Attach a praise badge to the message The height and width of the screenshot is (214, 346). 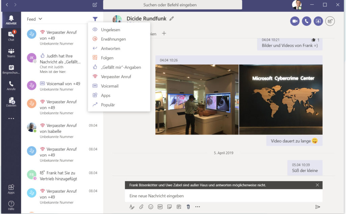(x=188, y=207)
